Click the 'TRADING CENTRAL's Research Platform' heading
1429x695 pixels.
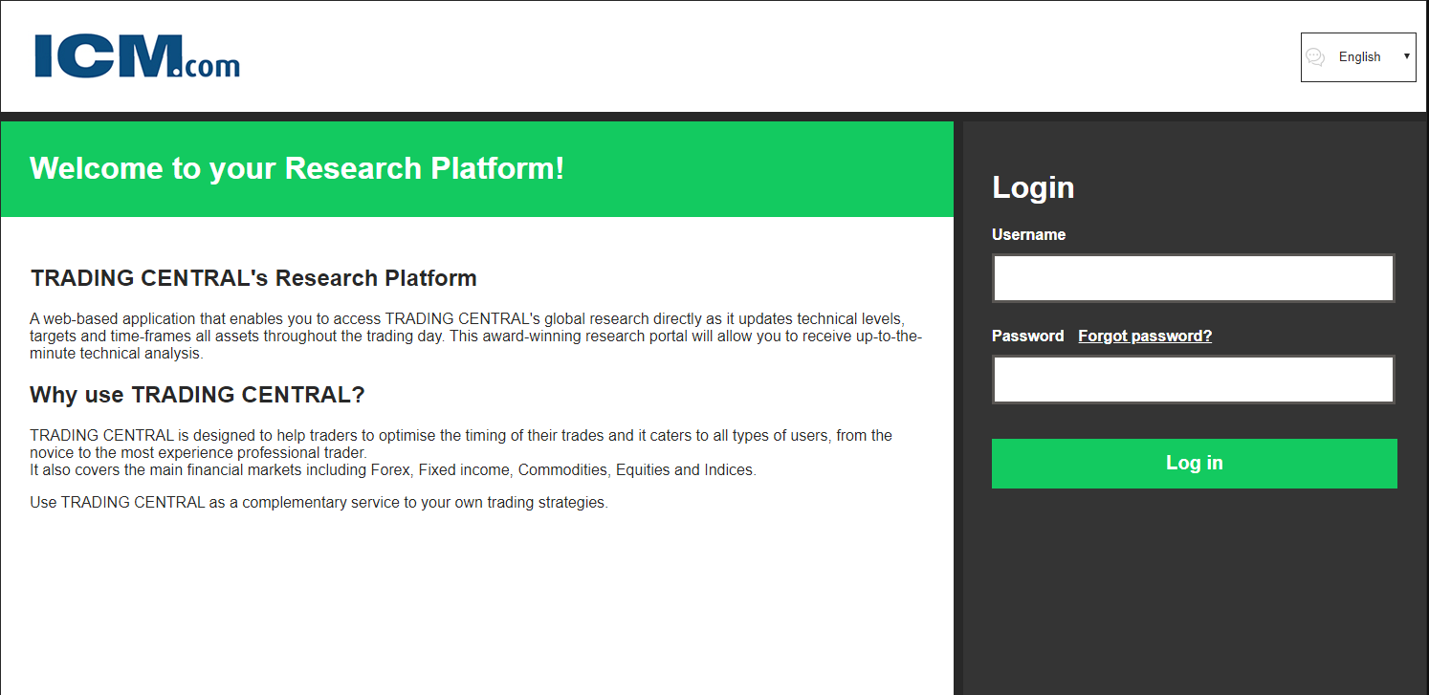click(253, 278)
